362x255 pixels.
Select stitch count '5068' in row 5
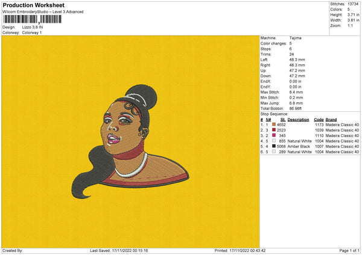pyautogui.click(x=281, y=146)
